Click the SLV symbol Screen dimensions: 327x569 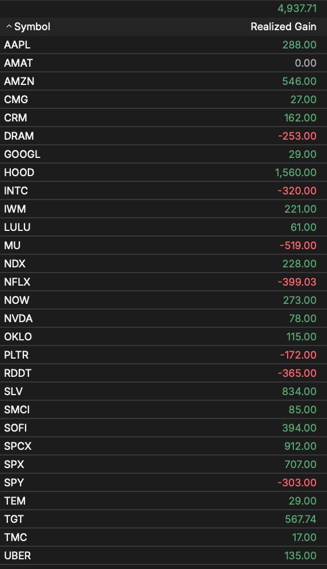[x=14, y=391]
